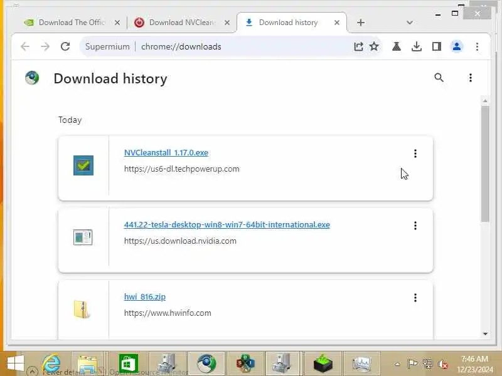Click the Supermium site chip in the address bar
Screen dimensions: 502x376
pyautogui.click(x=107, y=46)
